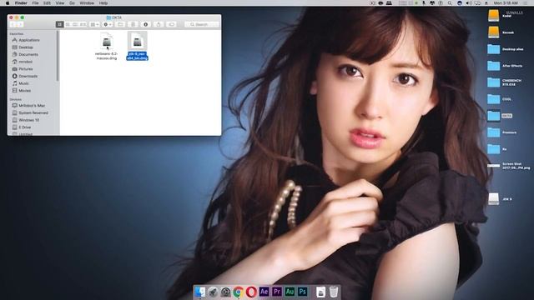Click the Delete (trash) toolbar button
This screenshot has height=300, width=534.
click(x=133, y=24)
